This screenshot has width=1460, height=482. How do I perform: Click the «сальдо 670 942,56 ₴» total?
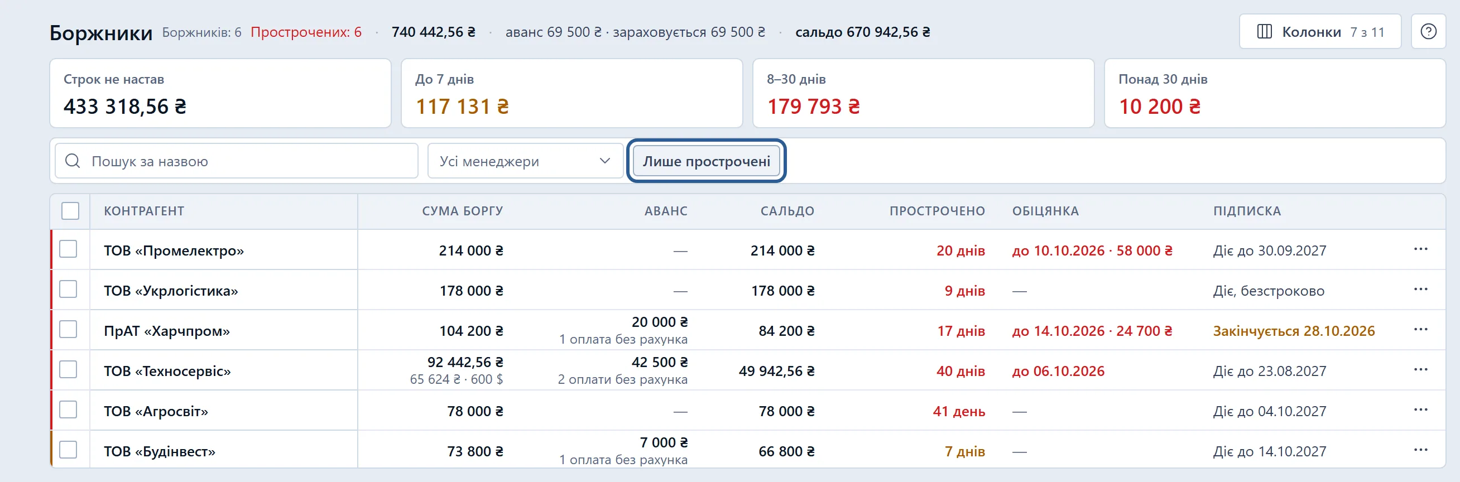863,32
